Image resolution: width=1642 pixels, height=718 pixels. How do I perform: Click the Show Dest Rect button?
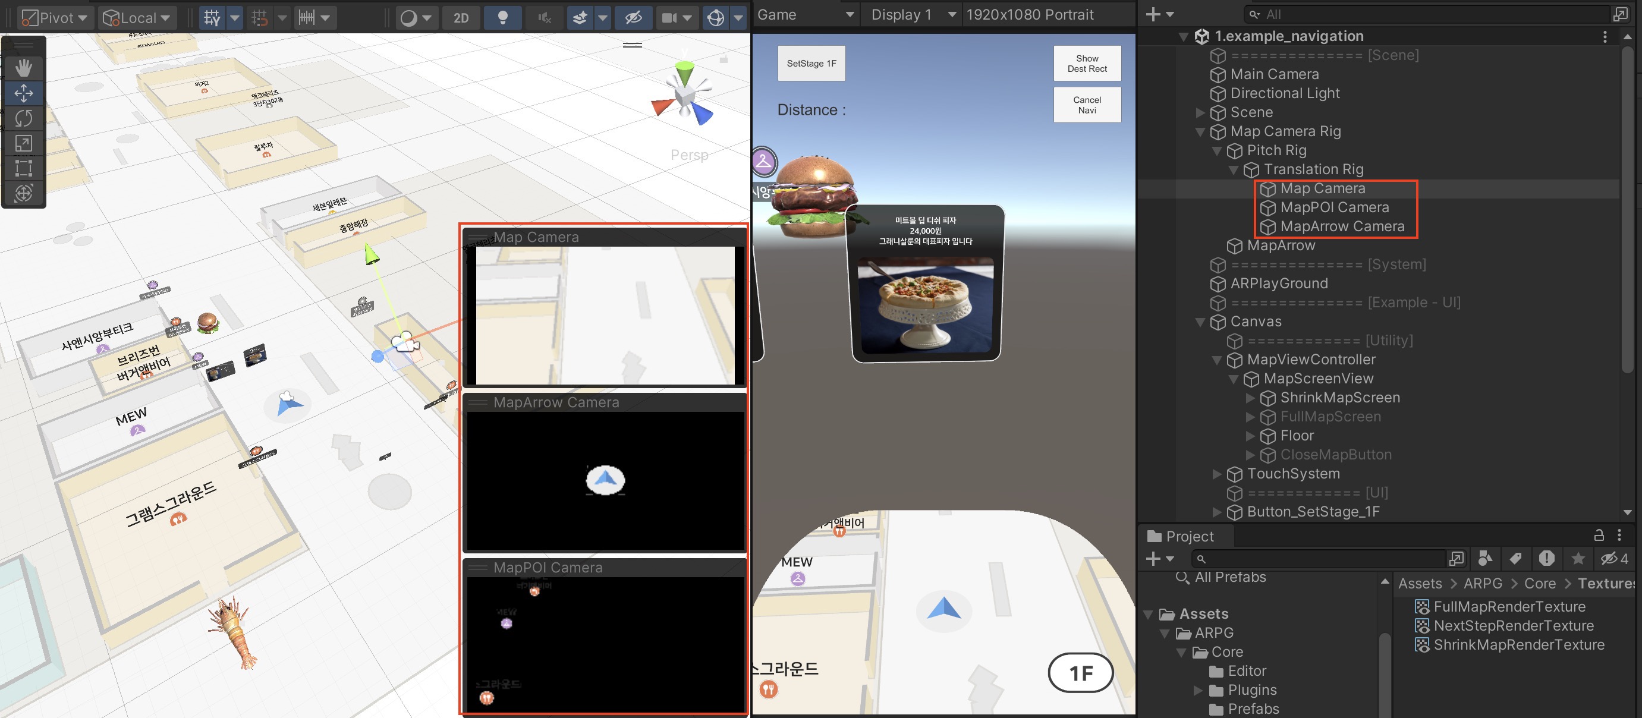click(x=1087, y=63)
